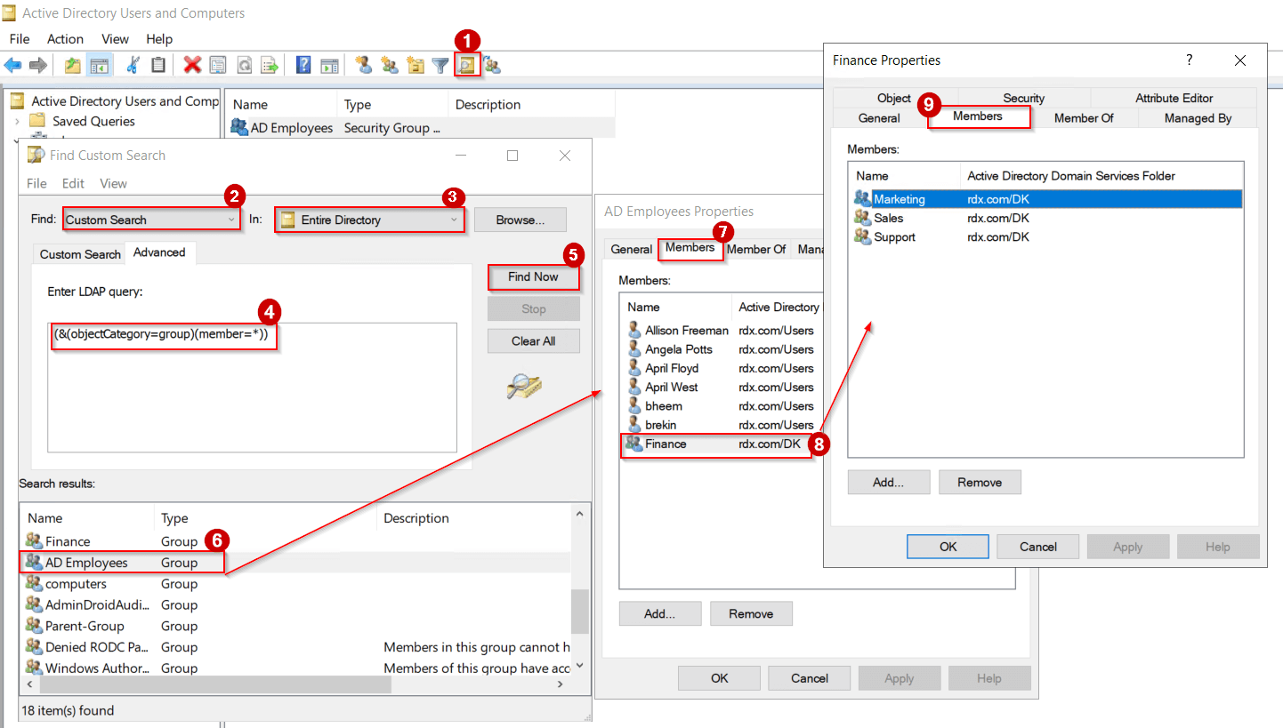The height and width of the screenshot is (728, 1283).
Task: Open the Member Of tab in Finance Properties
Action: click(1084, 117)
